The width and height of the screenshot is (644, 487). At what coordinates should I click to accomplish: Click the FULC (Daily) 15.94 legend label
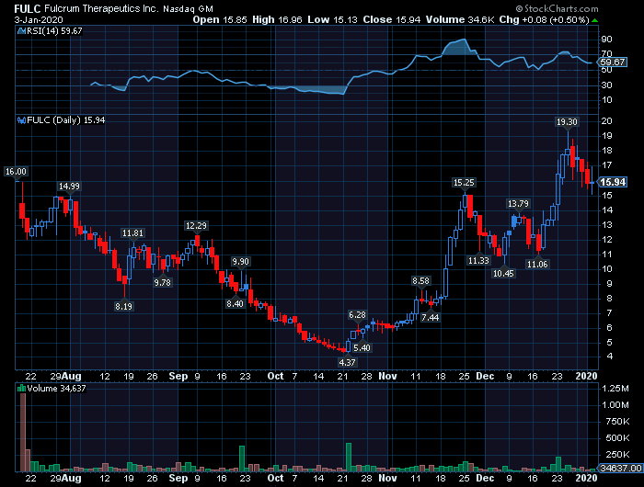point(65,120)
